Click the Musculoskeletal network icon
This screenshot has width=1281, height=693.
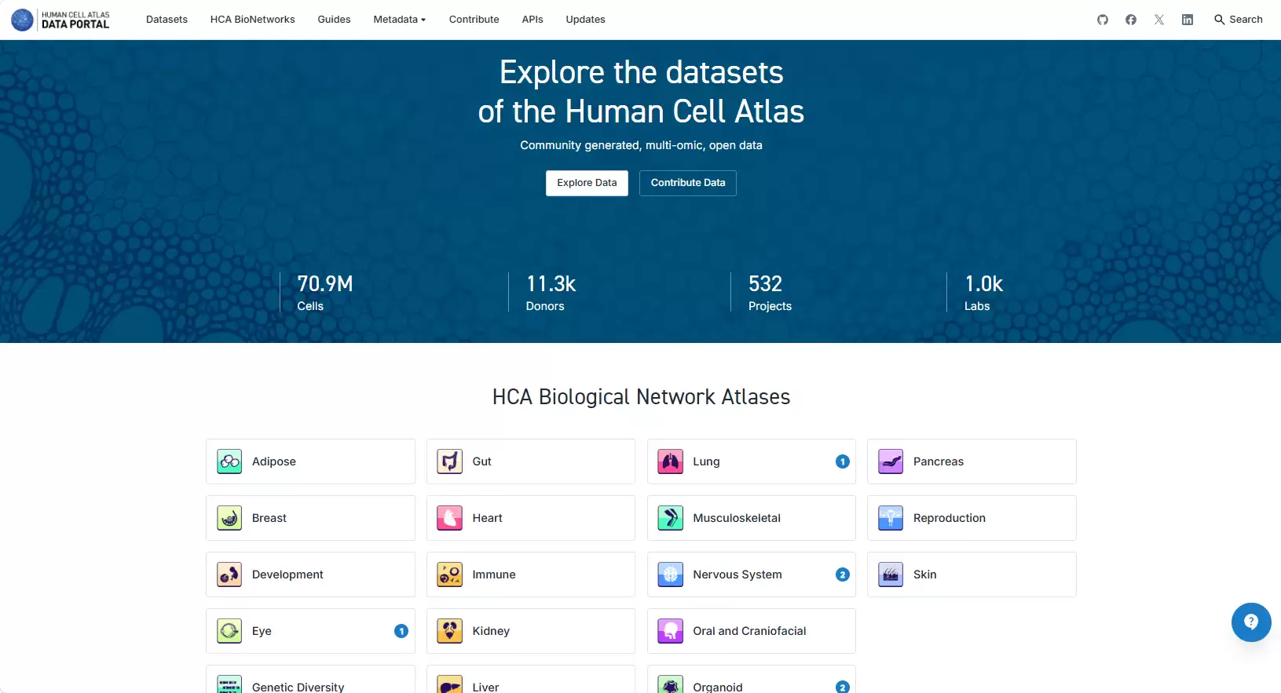pyautogui.click(x=671, y=518)
